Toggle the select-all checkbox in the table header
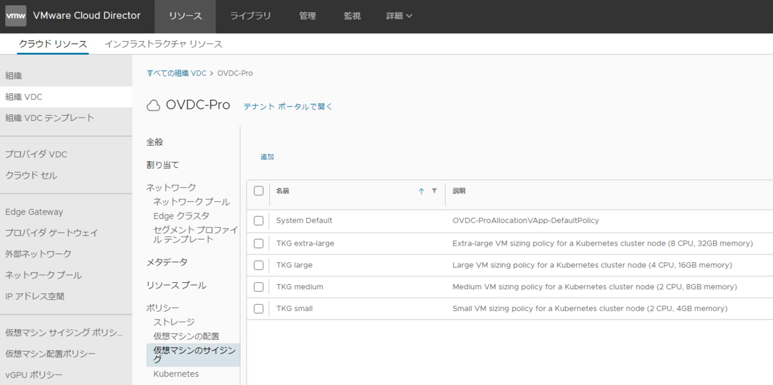 click(x=258, y=191)
